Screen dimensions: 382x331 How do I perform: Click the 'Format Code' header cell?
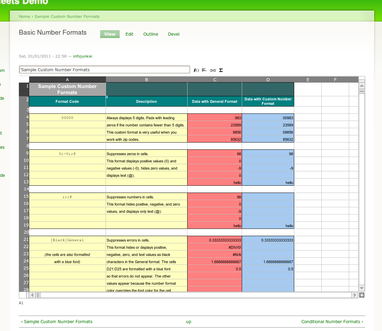[x=68, y=101]
